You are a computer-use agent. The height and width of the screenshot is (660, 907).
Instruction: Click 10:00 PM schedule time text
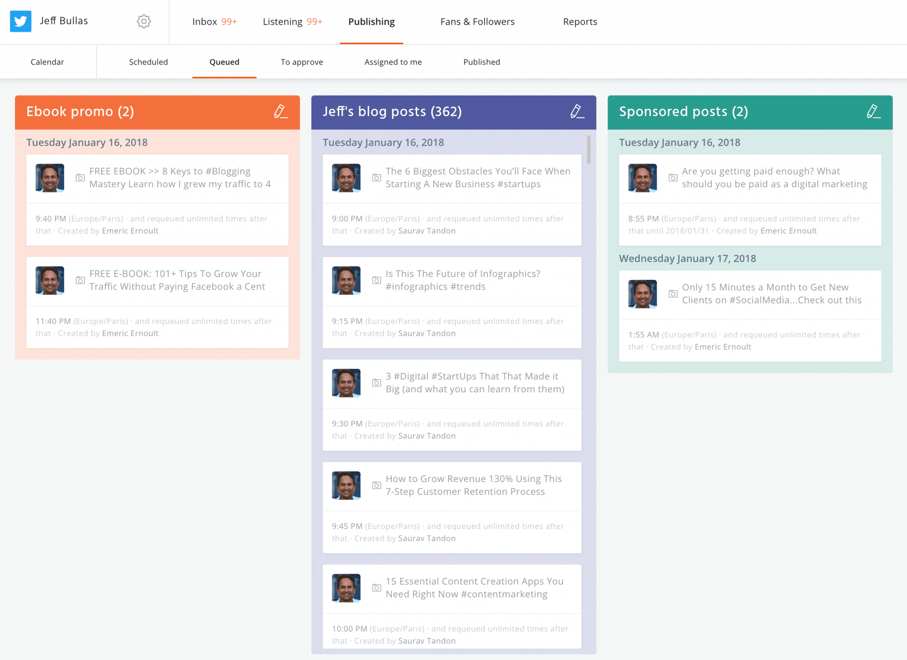click(349, 629)
